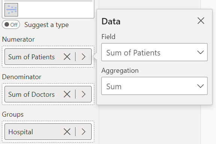Viewport: 216px width, 144px height.
Task: Select the Hospital pill text in Groups
Action: pos(21,132)
